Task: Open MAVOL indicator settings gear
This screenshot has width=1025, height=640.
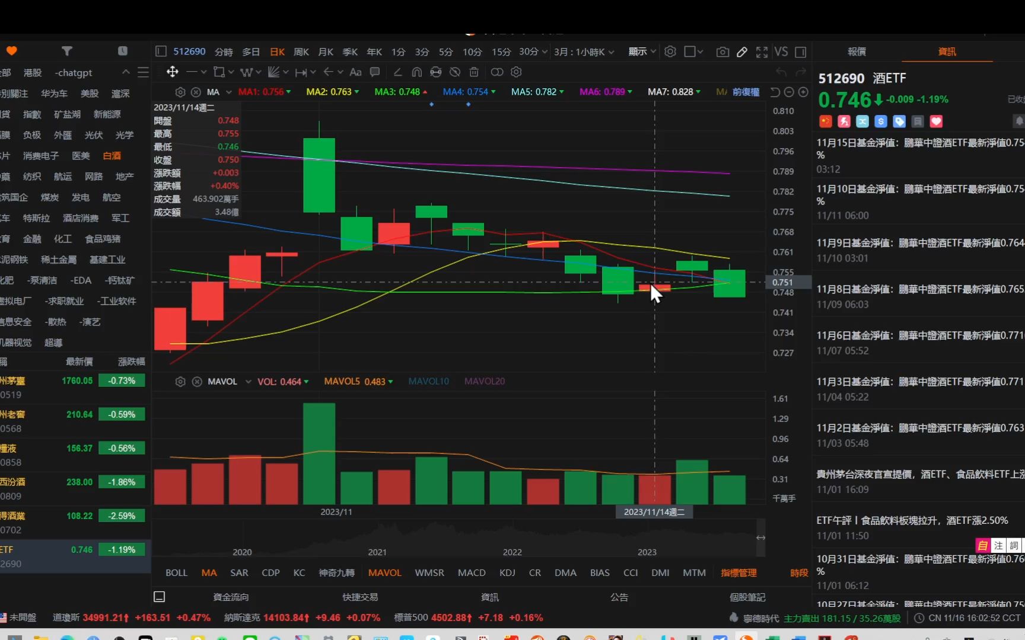Action: click(x=180, y=382)
